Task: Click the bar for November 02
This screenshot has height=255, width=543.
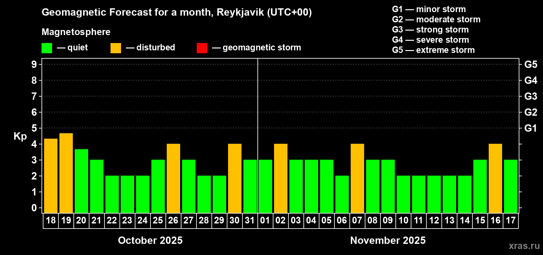Action: [281, 178]
